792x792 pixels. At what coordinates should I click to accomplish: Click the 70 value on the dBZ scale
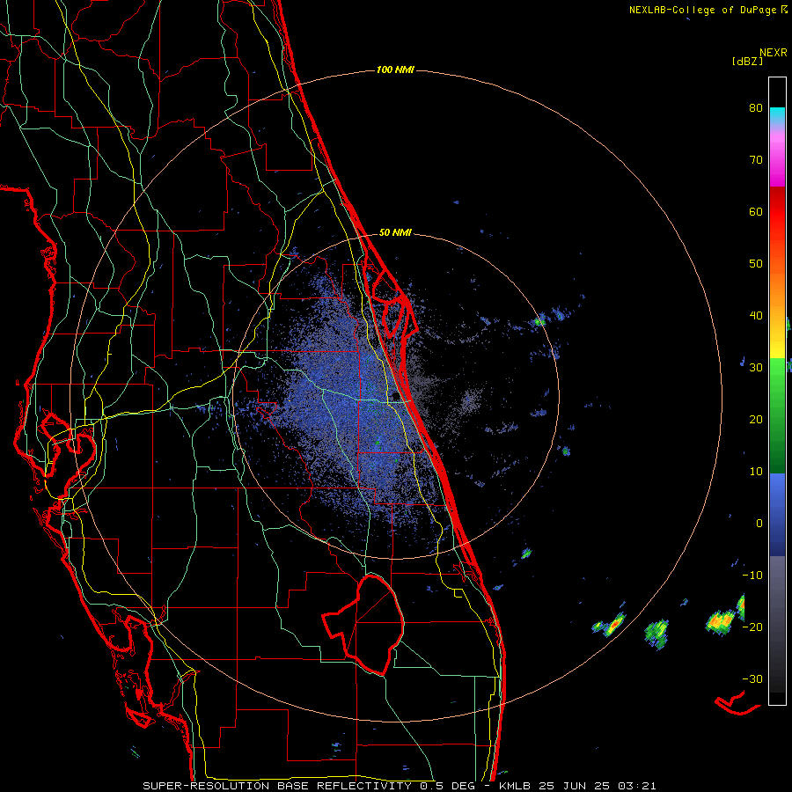(x=756, y=159)
